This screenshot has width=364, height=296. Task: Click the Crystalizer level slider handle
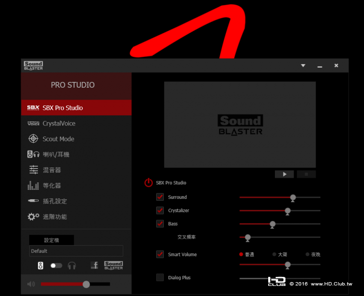288,211
